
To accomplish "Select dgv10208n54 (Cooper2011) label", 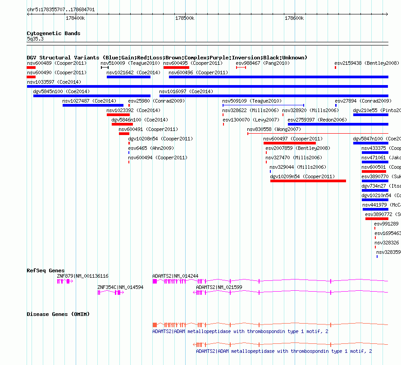I will tap(160, 139).
